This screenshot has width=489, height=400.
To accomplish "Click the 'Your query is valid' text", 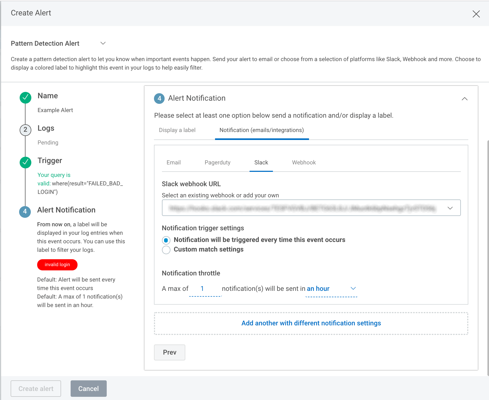I will 54,179.
